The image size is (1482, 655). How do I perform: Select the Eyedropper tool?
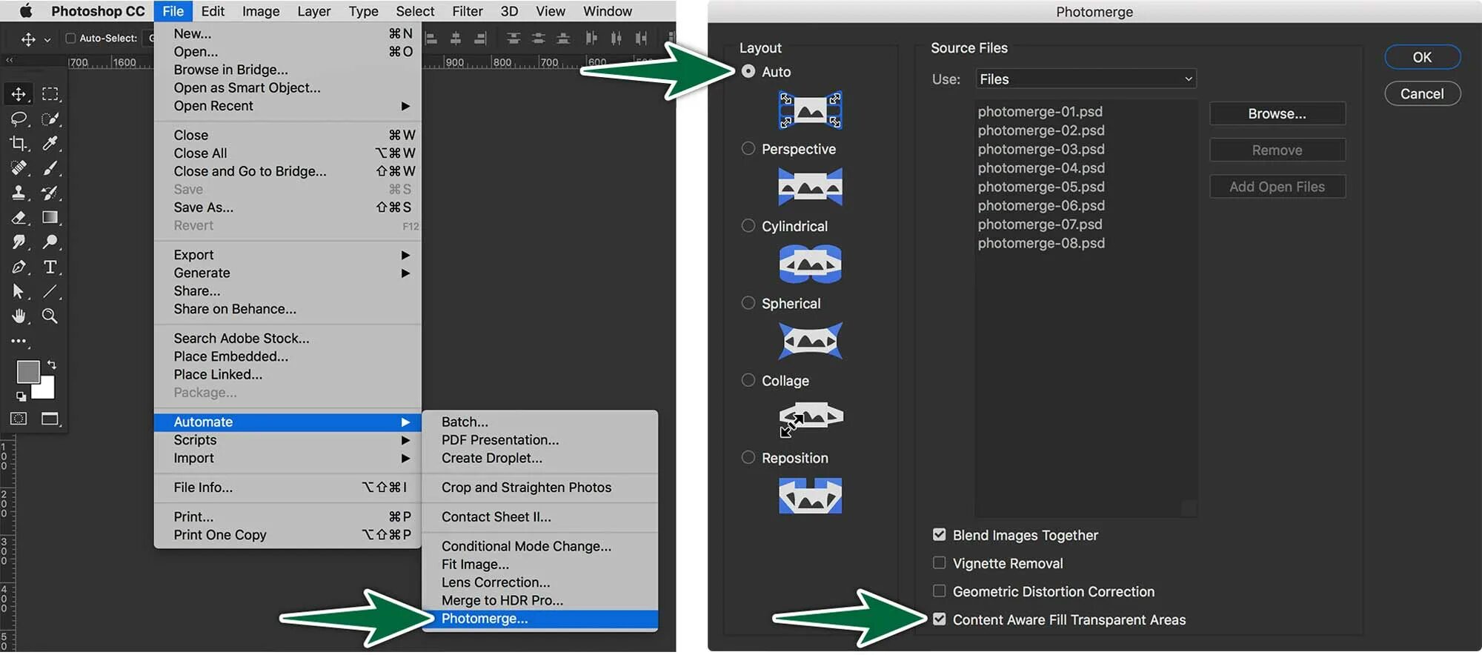[x=50, y=143]
